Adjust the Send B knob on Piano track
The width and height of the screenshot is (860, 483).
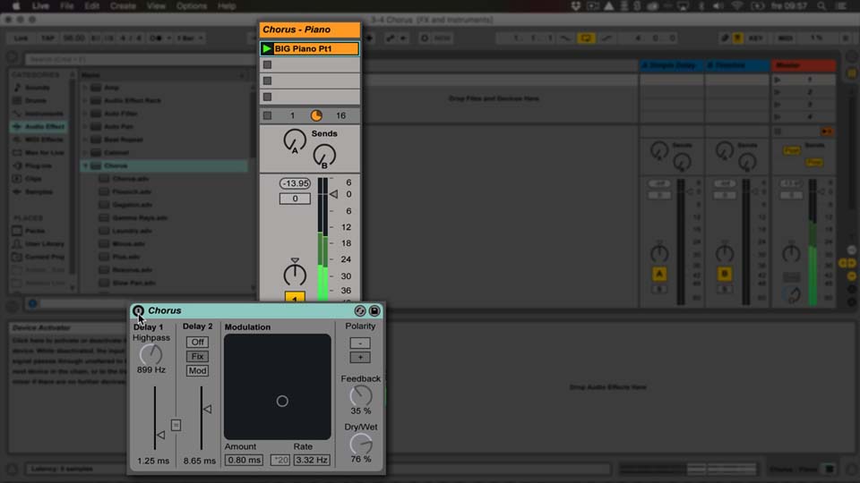pos(324,156)
